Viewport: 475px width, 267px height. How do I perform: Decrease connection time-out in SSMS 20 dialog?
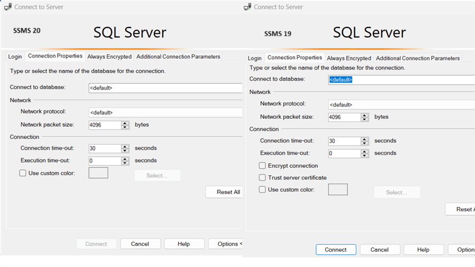[125, 151]
